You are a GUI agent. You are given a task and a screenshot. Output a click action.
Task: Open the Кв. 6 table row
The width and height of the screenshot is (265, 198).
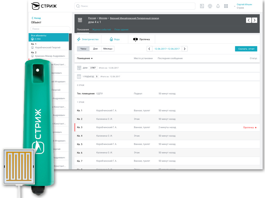167,153
